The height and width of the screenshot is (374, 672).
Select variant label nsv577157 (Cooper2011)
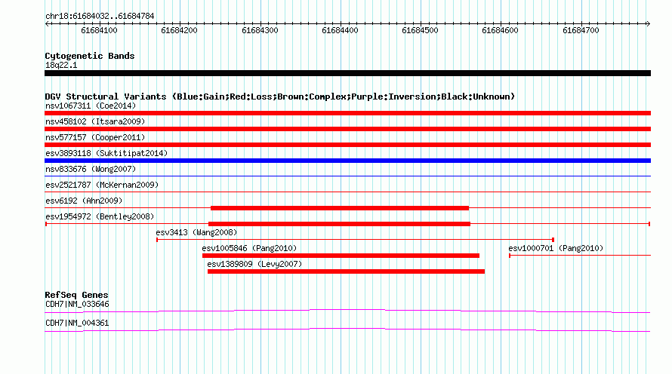(95, 137)
